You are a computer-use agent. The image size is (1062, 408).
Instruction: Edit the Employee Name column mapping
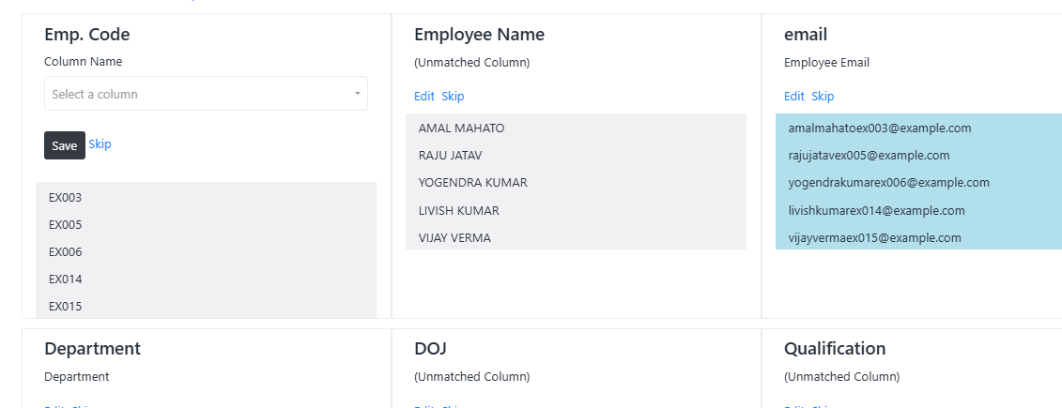pyautogui.click(x=424, y=96)
